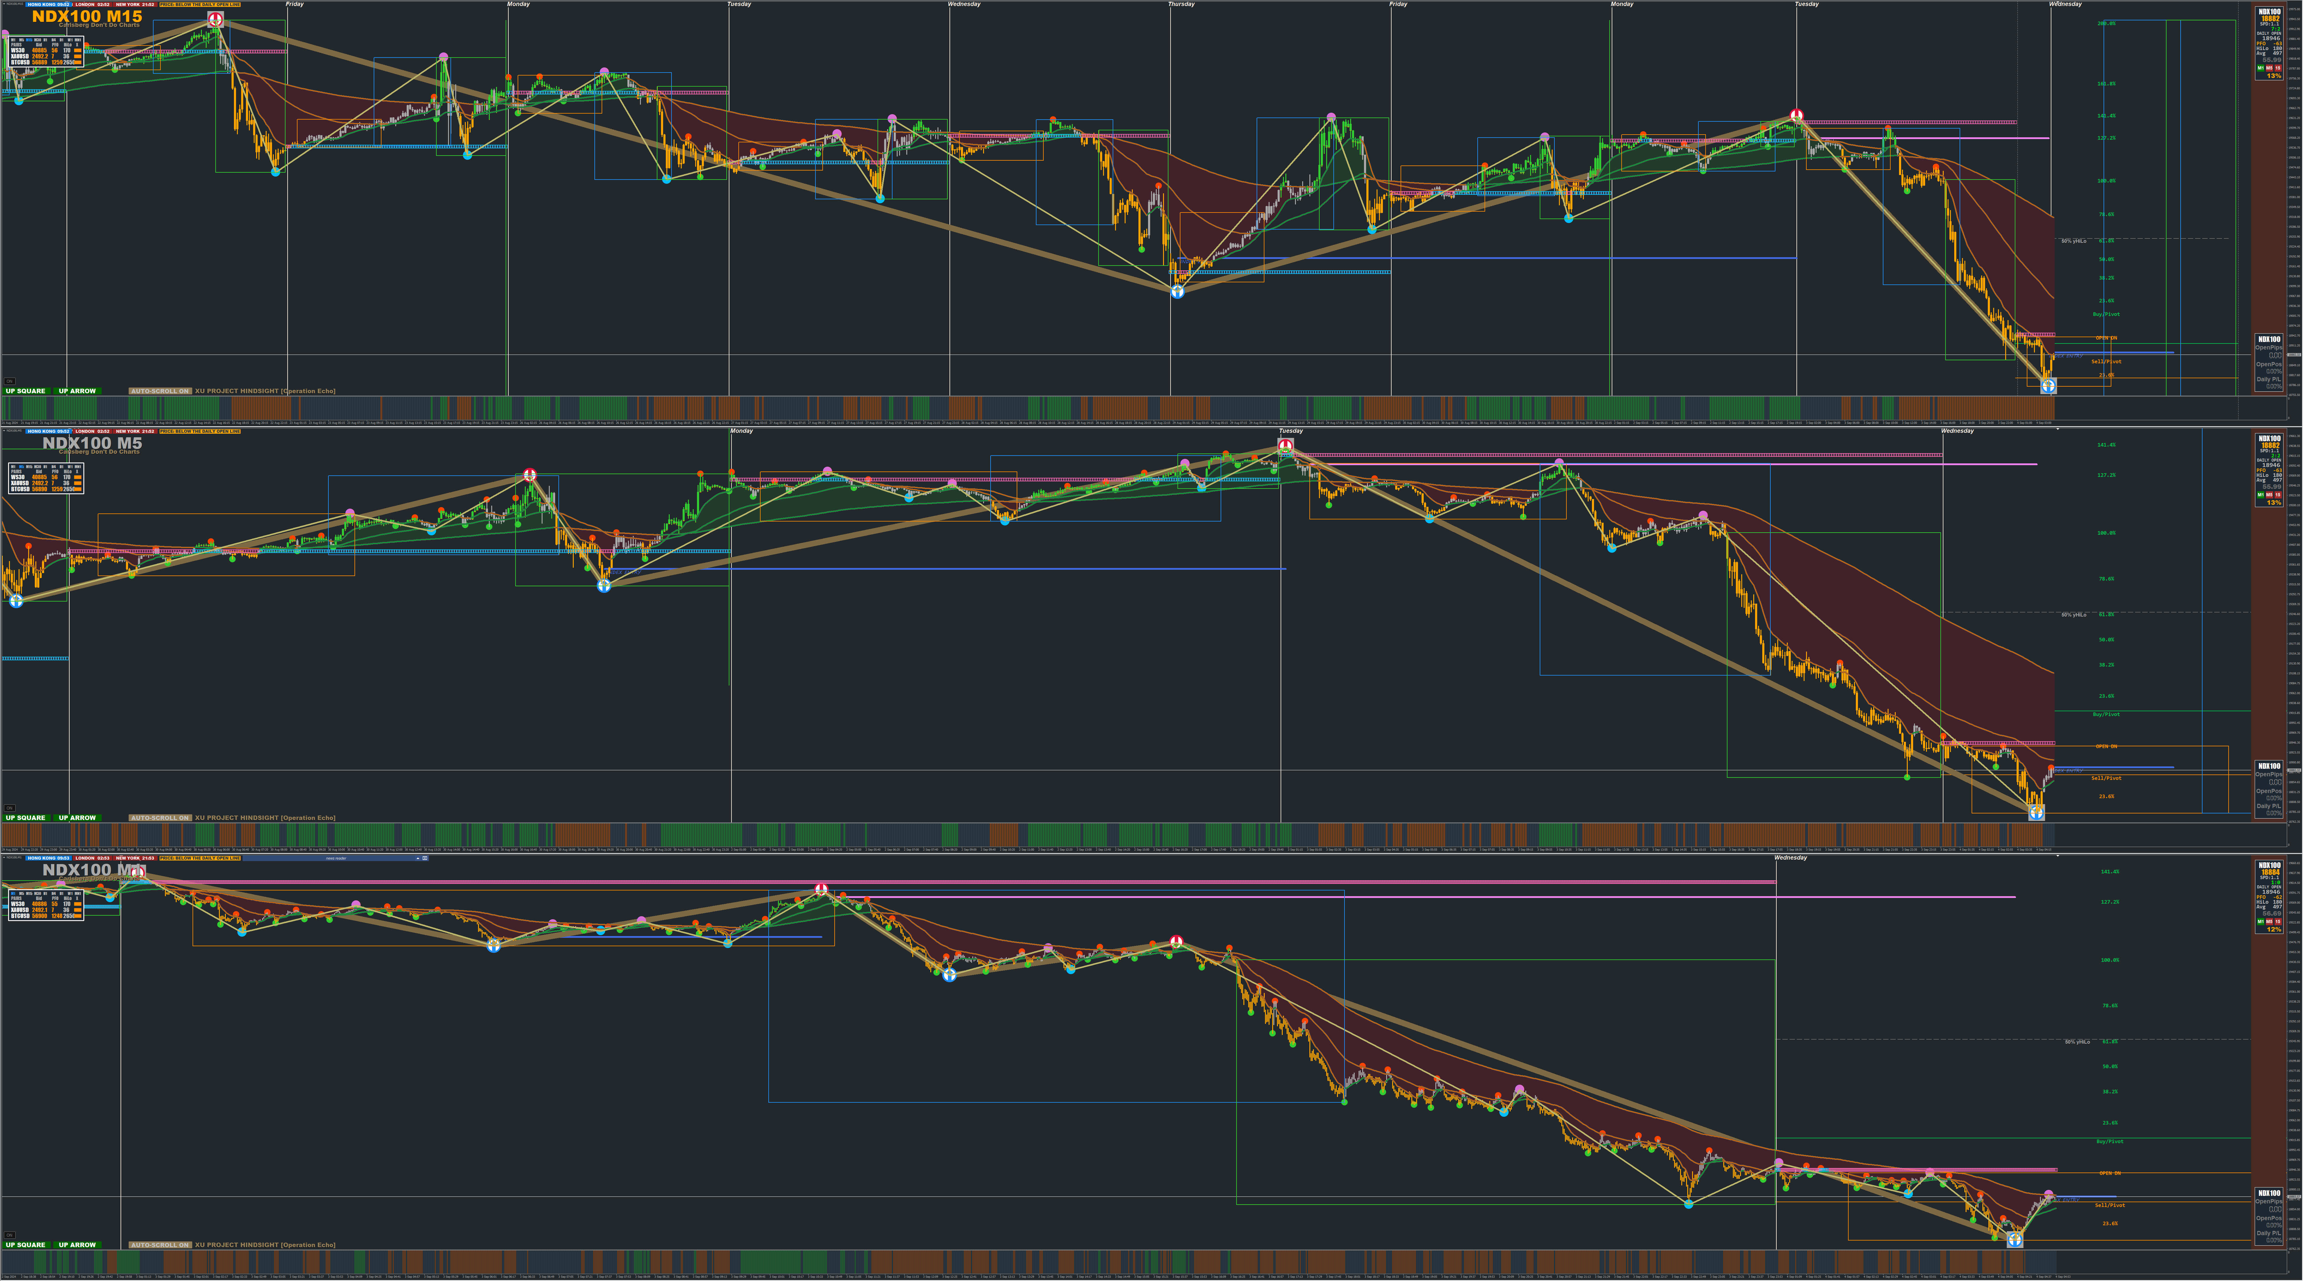2303x1281 pixels.
Task: Select M30 timeframe in top chart pairs panel
Action: pyautogui.click(x=37, y=40)
